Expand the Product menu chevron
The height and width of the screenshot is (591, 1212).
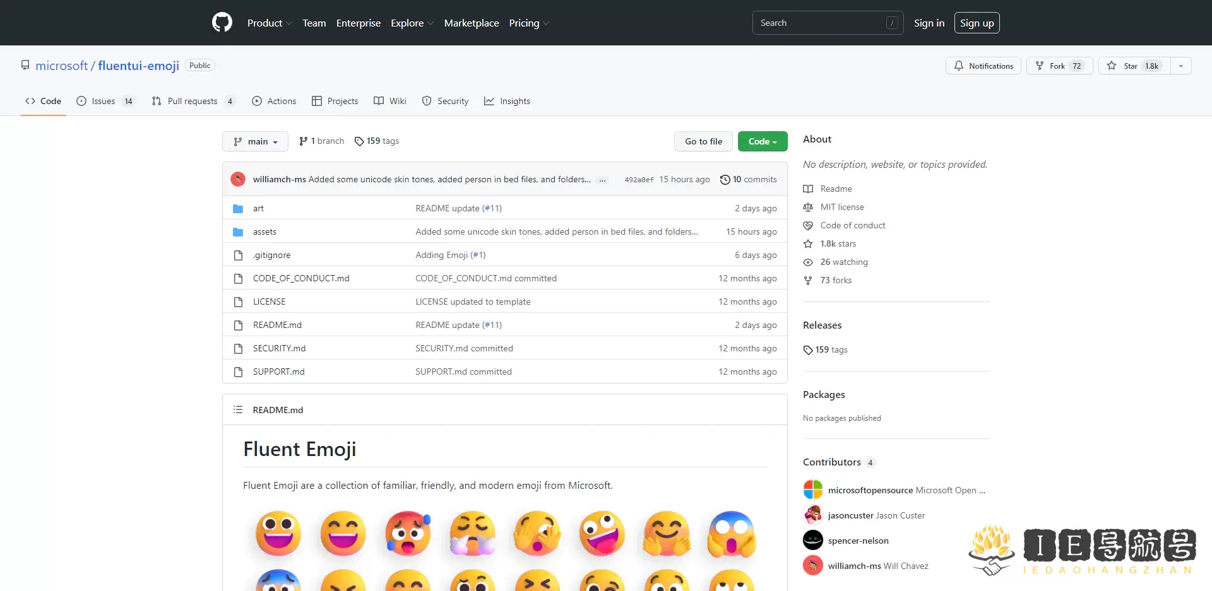[x=289, y=23]
